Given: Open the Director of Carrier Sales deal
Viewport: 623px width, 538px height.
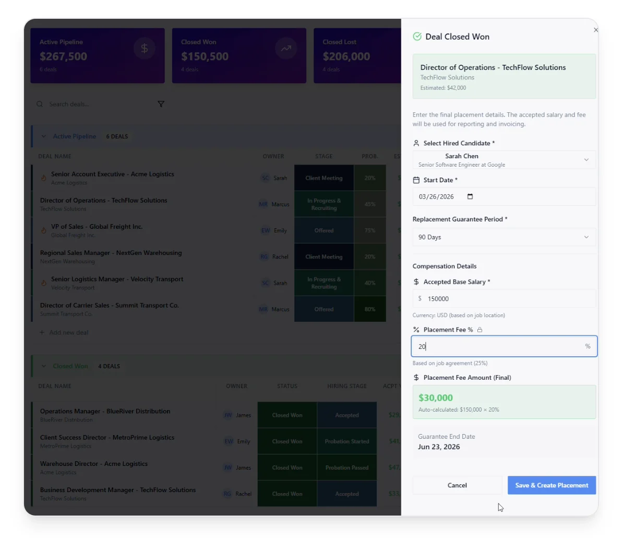Looking at the screenshot, I should 110,305.
